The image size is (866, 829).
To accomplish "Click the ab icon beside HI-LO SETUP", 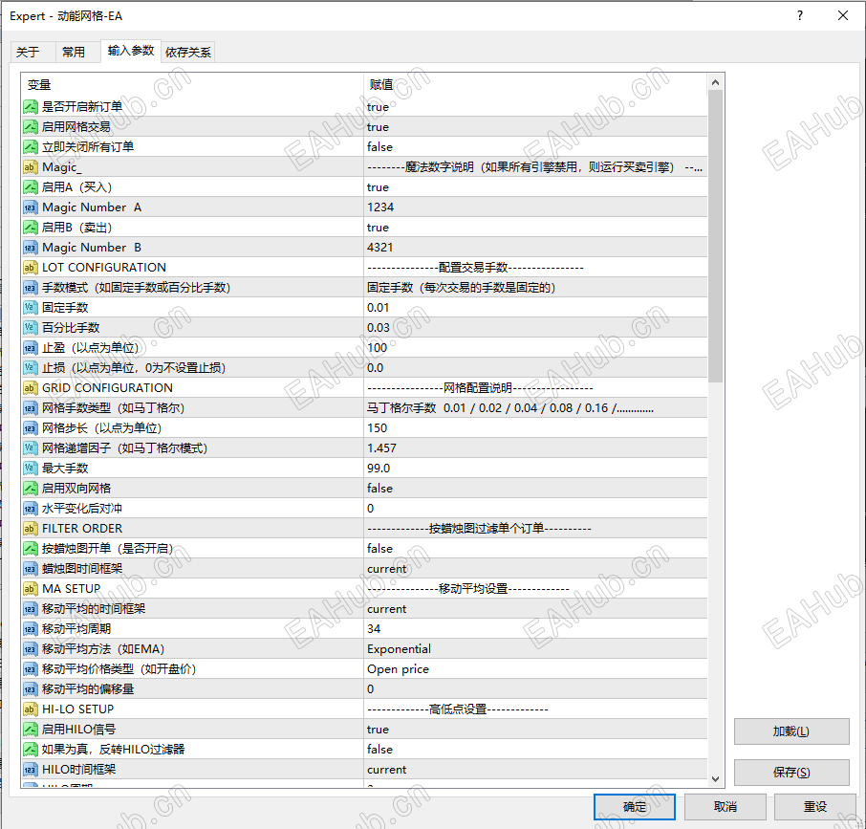I will pyautogui.click(x=30, y=709).
